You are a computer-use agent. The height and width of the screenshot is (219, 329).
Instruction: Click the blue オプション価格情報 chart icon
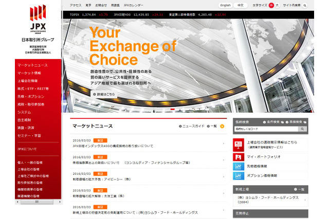[x=239, y=176]
